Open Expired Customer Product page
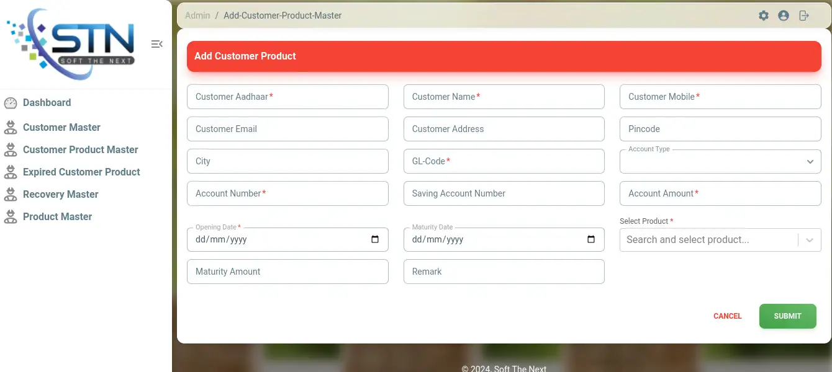Image resolution: width=832 pixels, height=372 pixels. click(x=81, y=172)
